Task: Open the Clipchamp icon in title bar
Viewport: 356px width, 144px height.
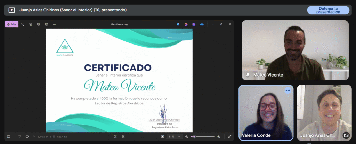Action: coord(194,24)
